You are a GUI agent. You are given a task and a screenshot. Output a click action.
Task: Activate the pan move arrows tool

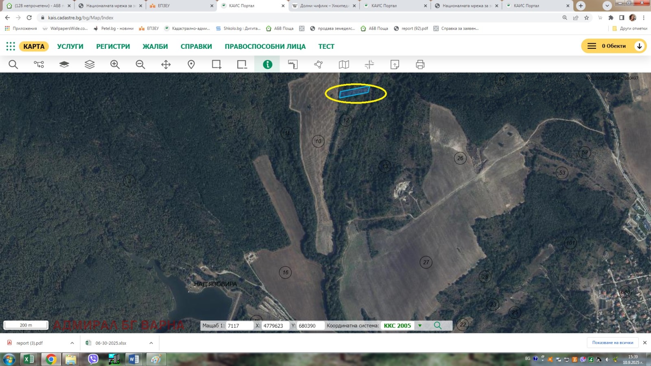[x=166, y=65]
